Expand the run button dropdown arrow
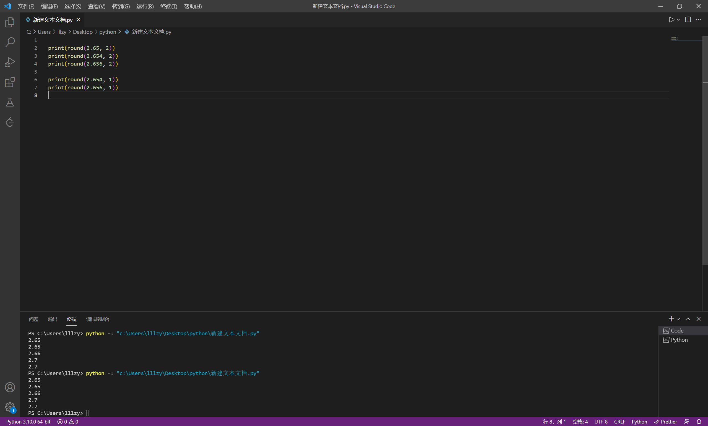 (x=678, y=20)
